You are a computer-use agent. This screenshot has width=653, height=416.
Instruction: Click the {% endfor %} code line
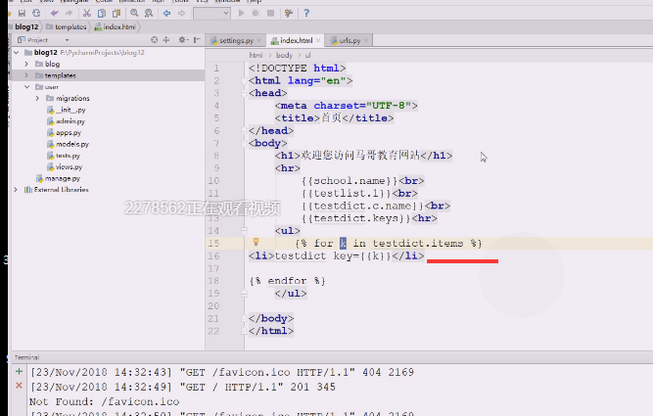tap(288, 281)
